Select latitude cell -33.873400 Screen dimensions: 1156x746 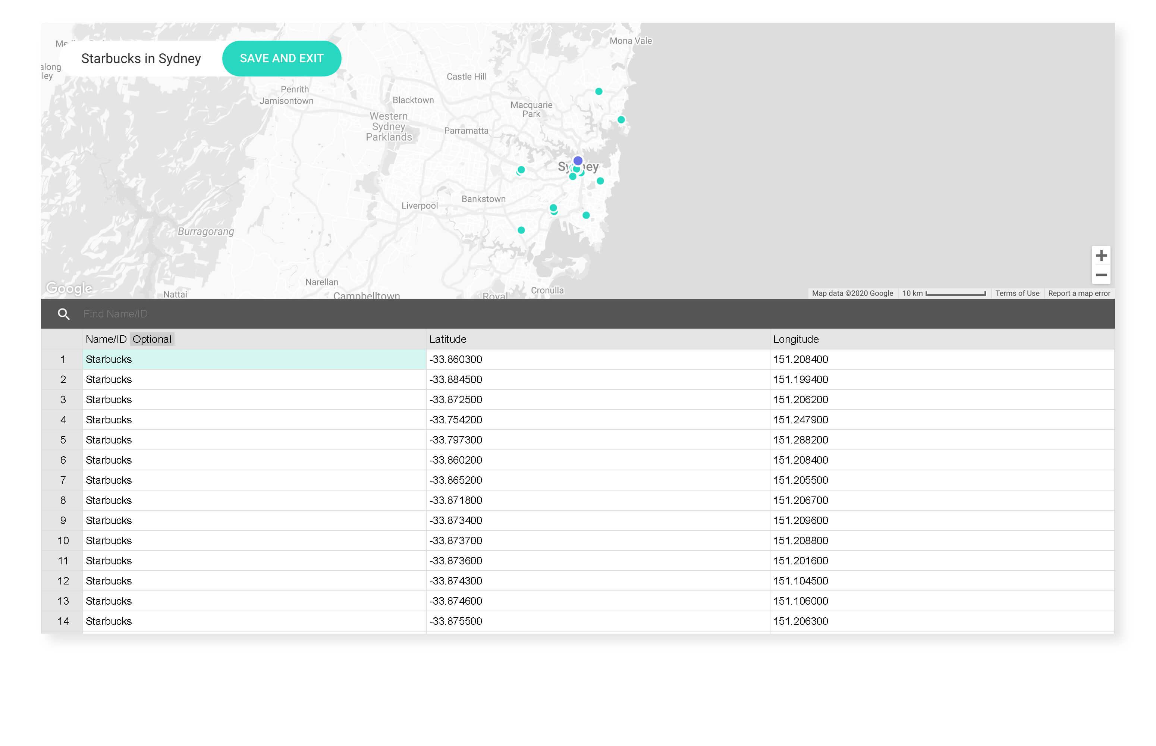[598, 520]
